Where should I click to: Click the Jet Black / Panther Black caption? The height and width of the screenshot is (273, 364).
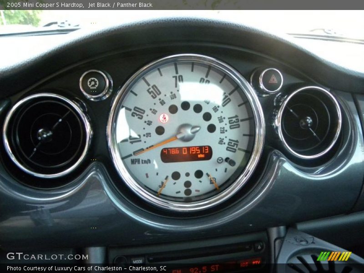120,5
